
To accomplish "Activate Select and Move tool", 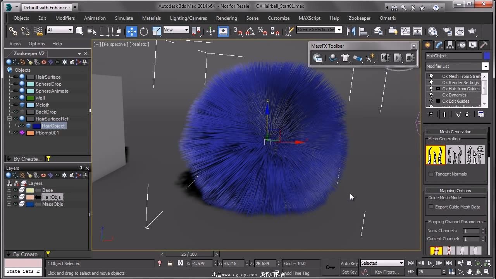I will click(132, 31).
